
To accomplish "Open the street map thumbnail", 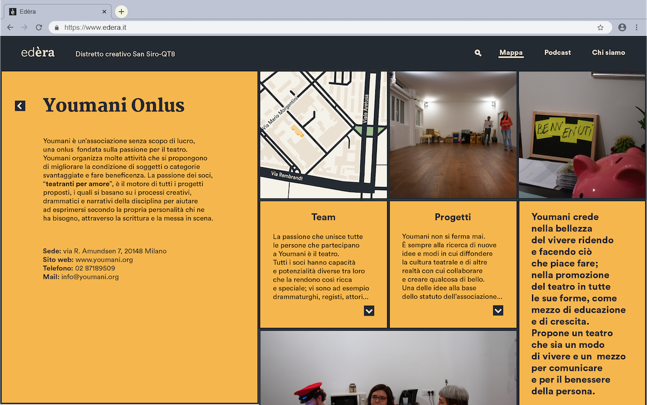I will coord(323,135).
